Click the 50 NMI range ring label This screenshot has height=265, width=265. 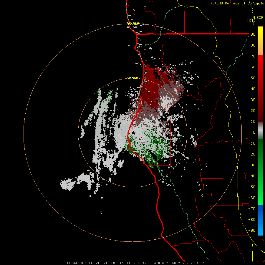pyautogui.click(x=132, y=78)
